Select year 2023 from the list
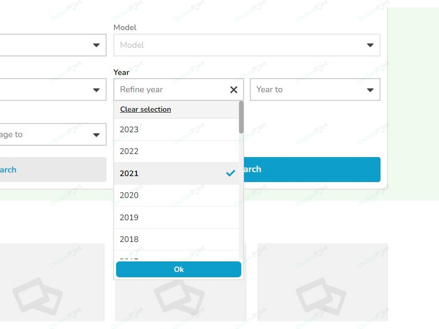Screen dimensions: 439x329 click(x=176, y=129)
